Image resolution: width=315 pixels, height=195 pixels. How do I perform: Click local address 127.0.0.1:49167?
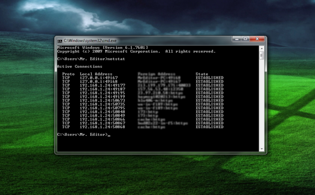[99, 78]
